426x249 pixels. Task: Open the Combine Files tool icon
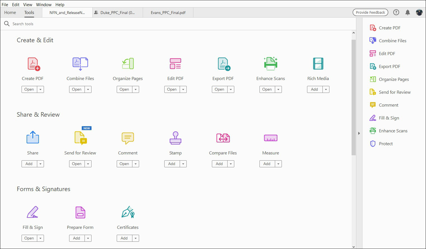(x=80, y=64)
